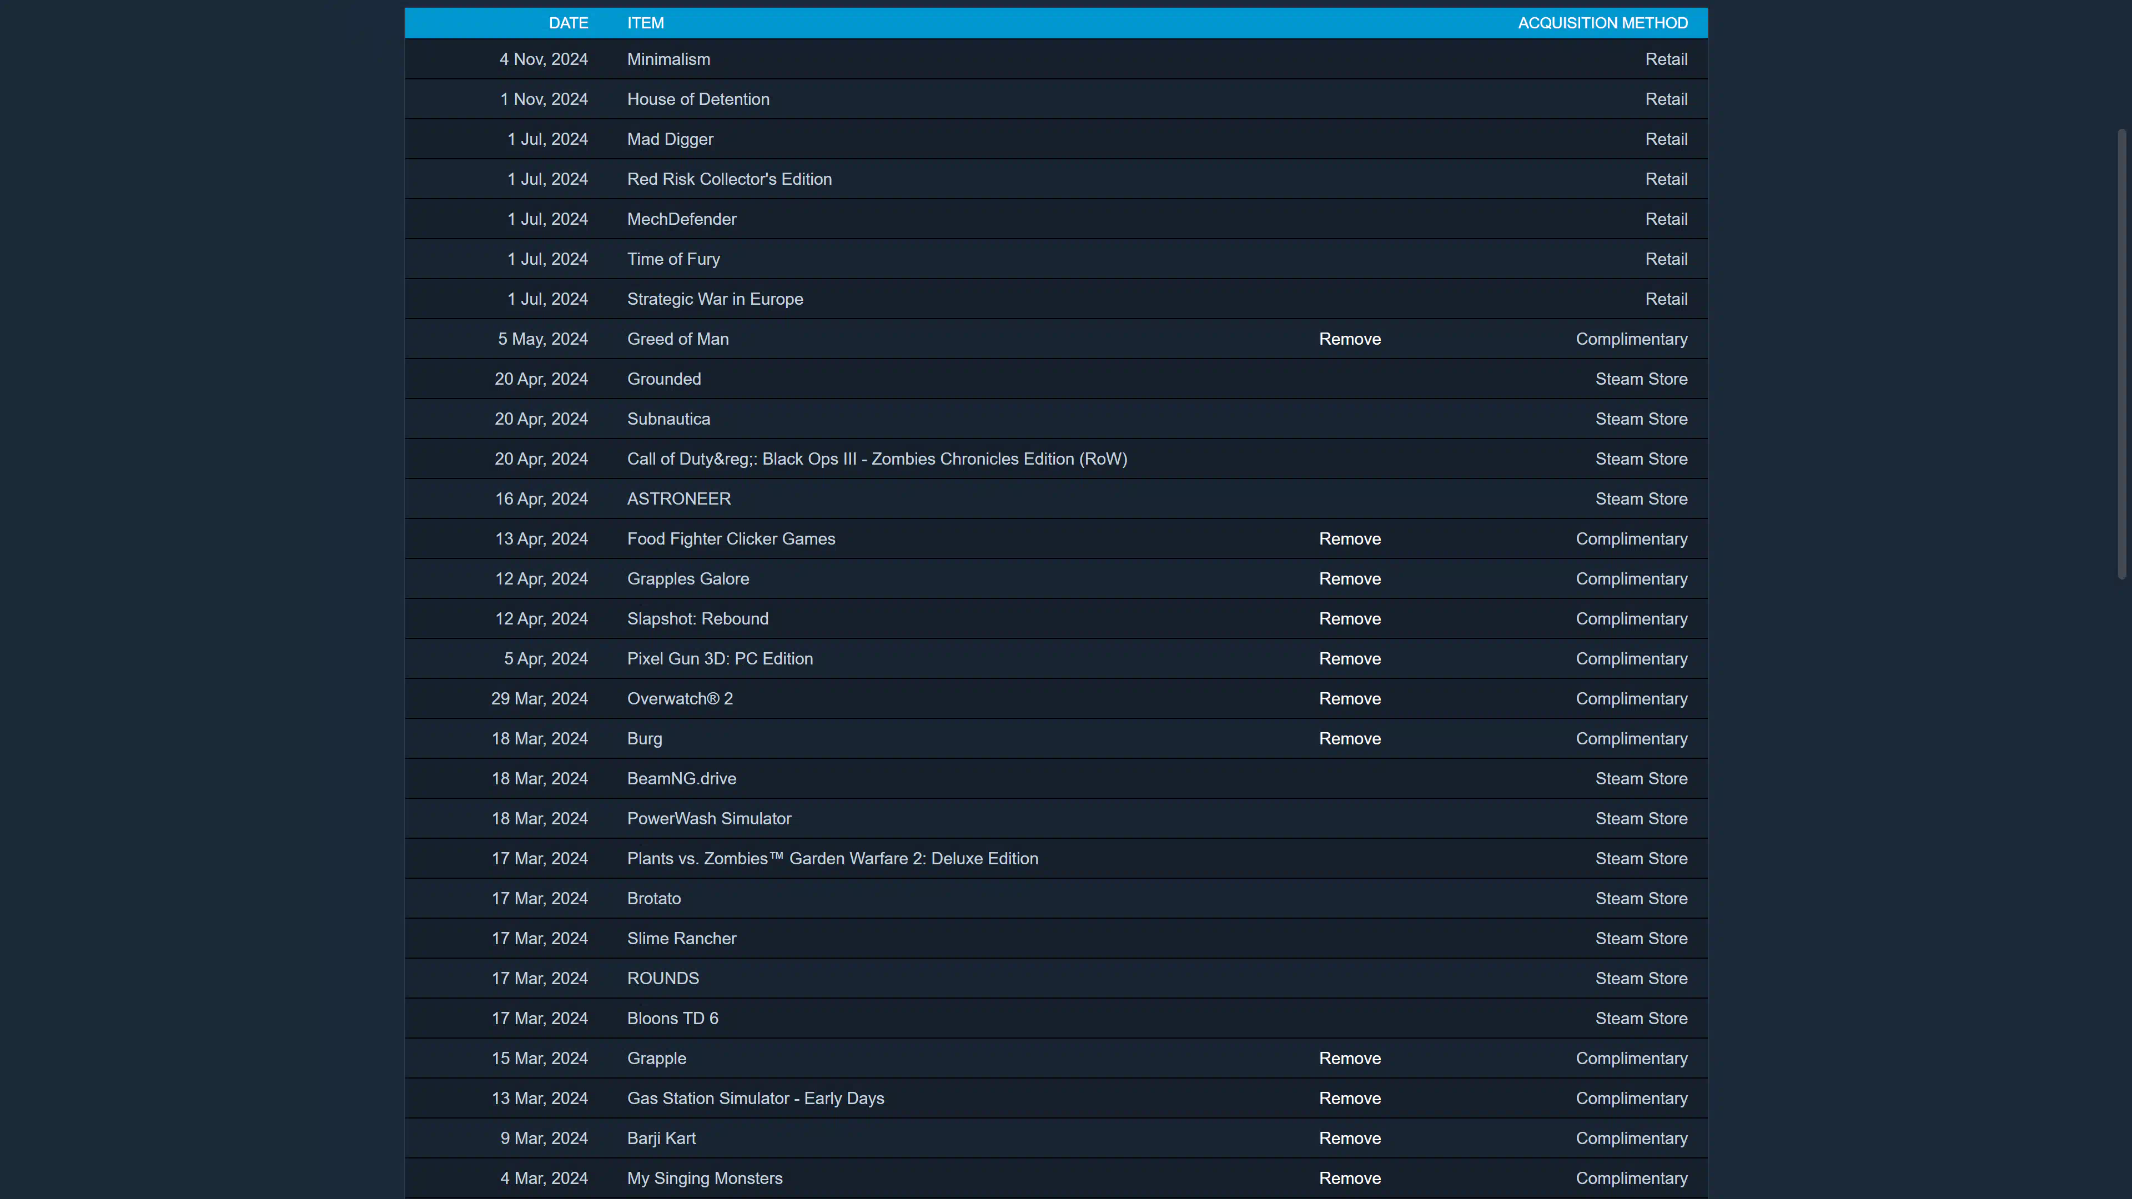Click Steam Store in the ASTRONEER row

[1641, 499]
